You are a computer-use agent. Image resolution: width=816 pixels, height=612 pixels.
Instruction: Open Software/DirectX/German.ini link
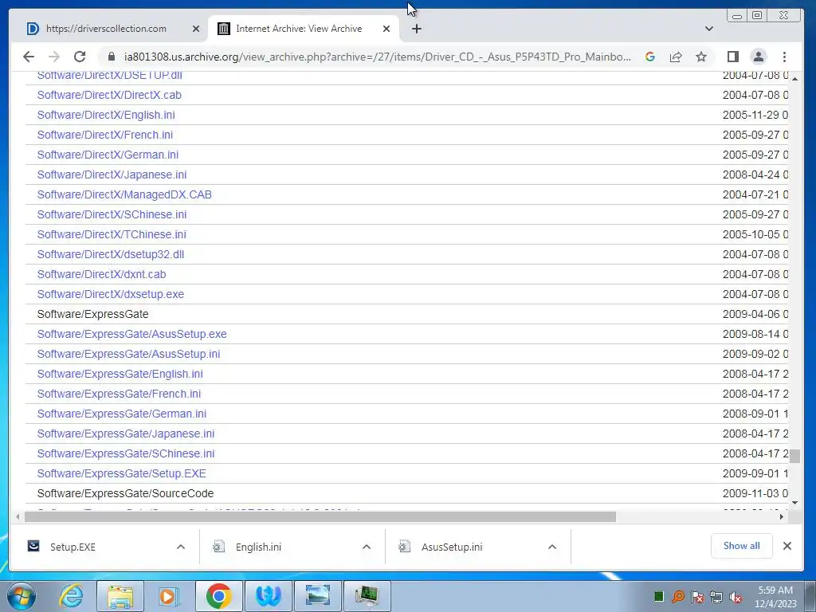coord(108,155)
